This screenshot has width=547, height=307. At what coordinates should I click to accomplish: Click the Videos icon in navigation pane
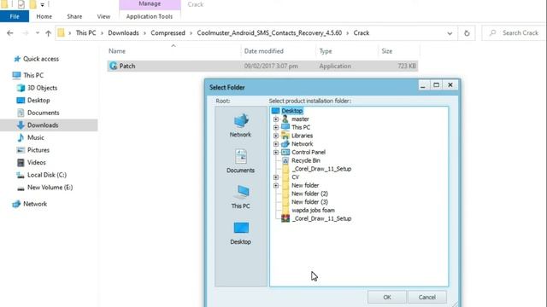[x=21, y=163]
